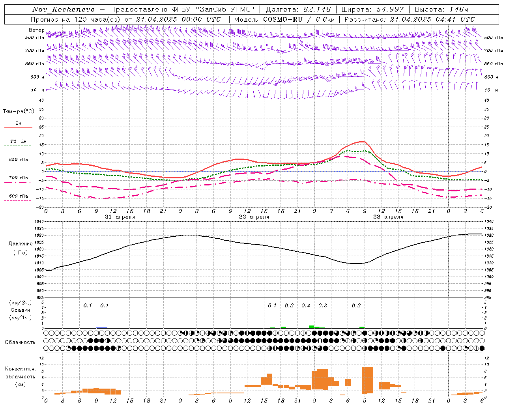Click the Ветер wind panel label
The width and height of the screenshot is (505, 404).
coord(36,30)
